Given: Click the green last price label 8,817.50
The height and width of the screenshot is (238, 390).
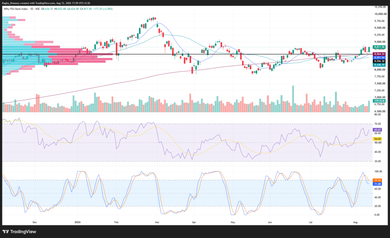Looking at the screenshot, I should [x=379, y=47].
